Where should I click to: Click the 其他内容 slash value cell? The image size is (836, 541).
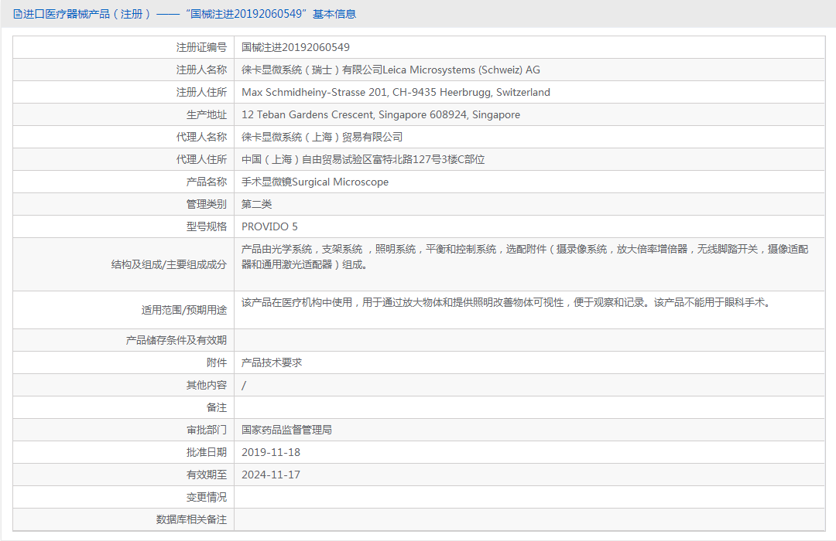pos(245,384)
